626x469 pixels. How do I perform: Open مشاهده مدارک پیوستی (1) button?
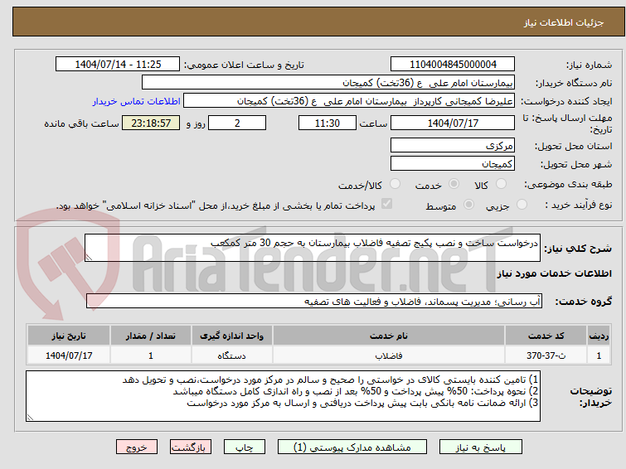pyautogui.click(x=352, y=447)
